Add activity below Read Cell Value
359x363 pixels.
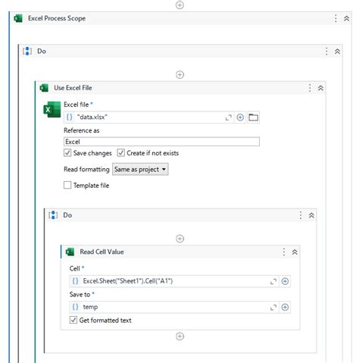179,336
